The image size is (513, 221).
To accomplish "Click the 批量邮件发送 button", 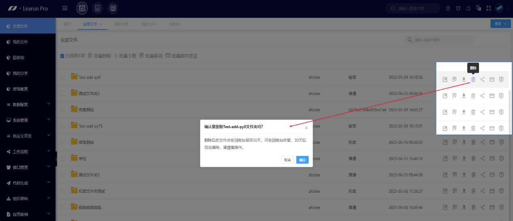I will [x=182, y=56].
